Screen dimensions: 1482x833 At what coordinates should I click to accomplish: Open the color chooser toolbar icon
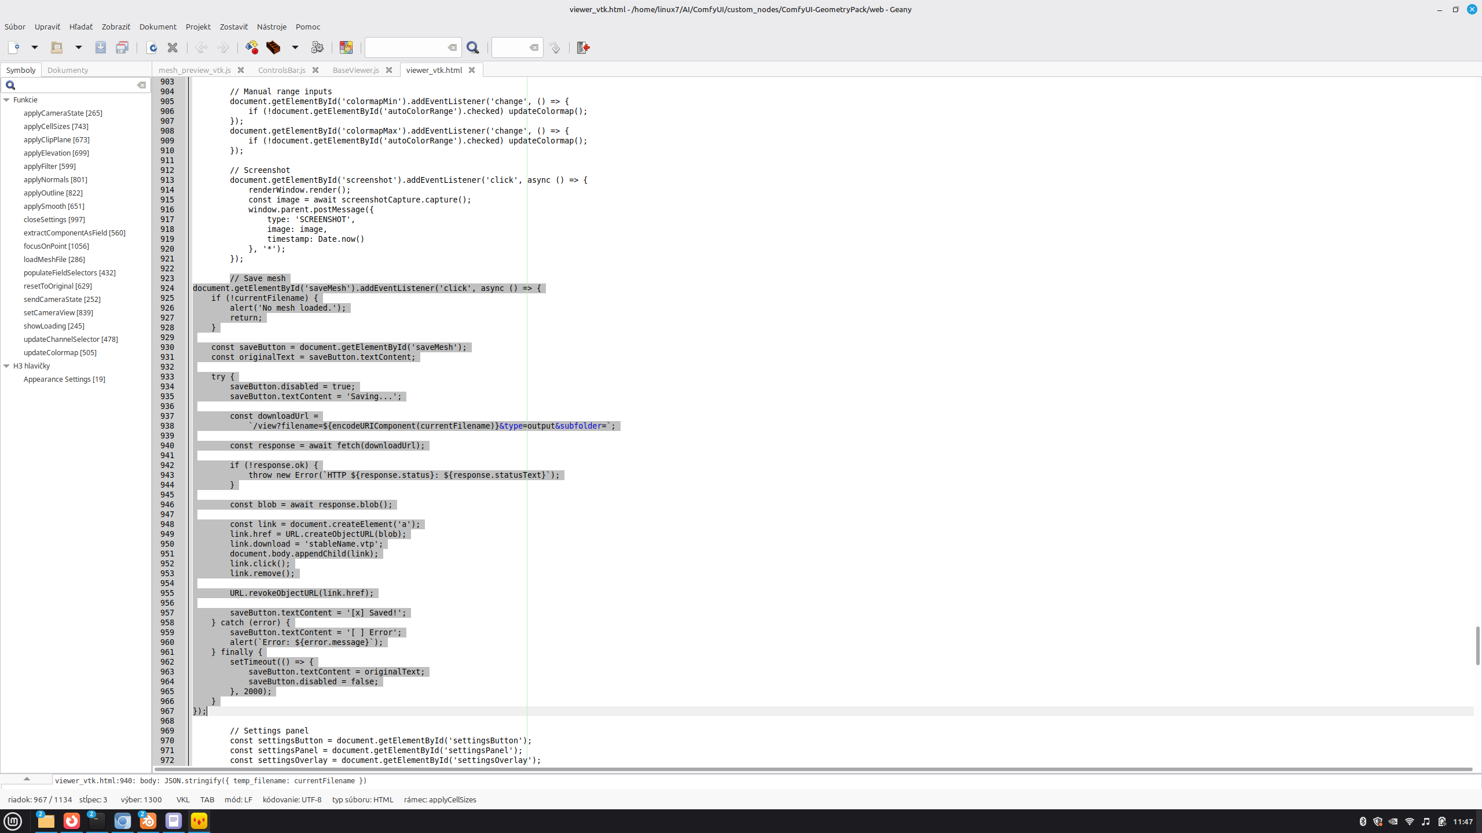[x=346, y=47]
